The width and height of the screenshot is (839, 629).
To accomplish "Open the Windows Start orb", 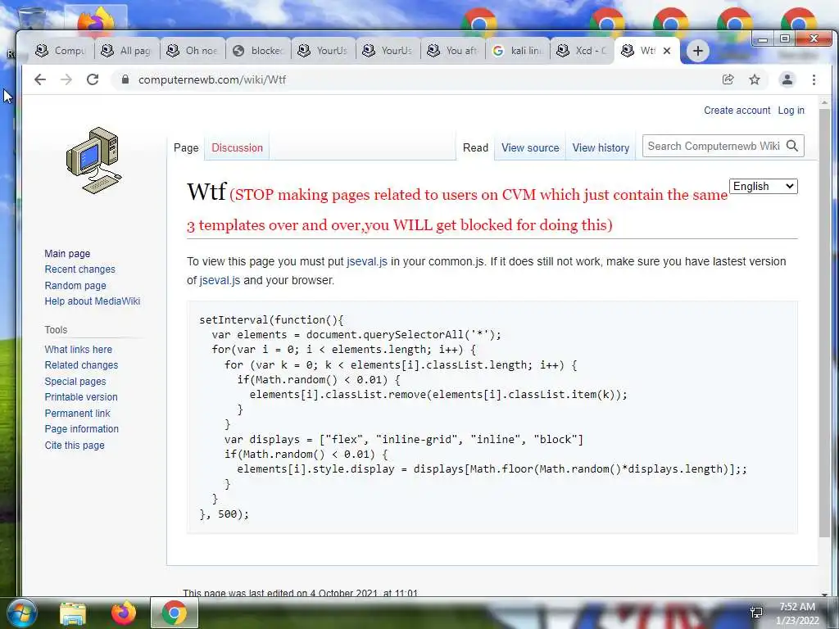I will pyautogui.click(x=21, y=613).
